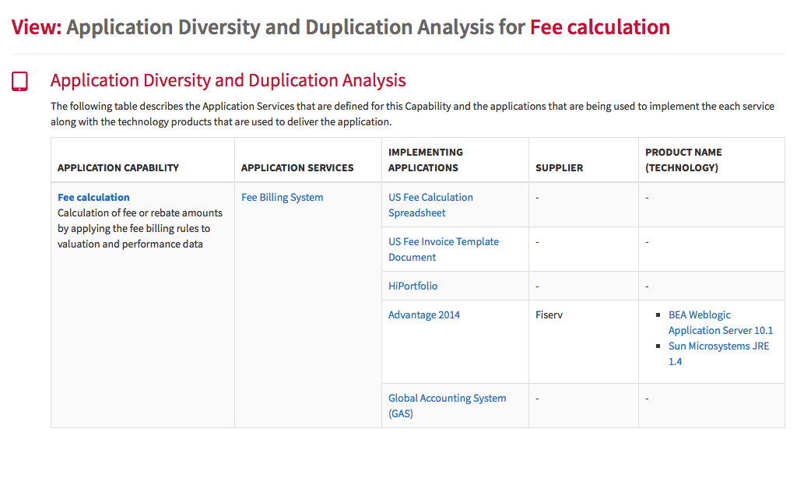Click the Product Name (Technology) column header
Image resolution: width=797 pixels, height=499 pixels.
point(683,160)
